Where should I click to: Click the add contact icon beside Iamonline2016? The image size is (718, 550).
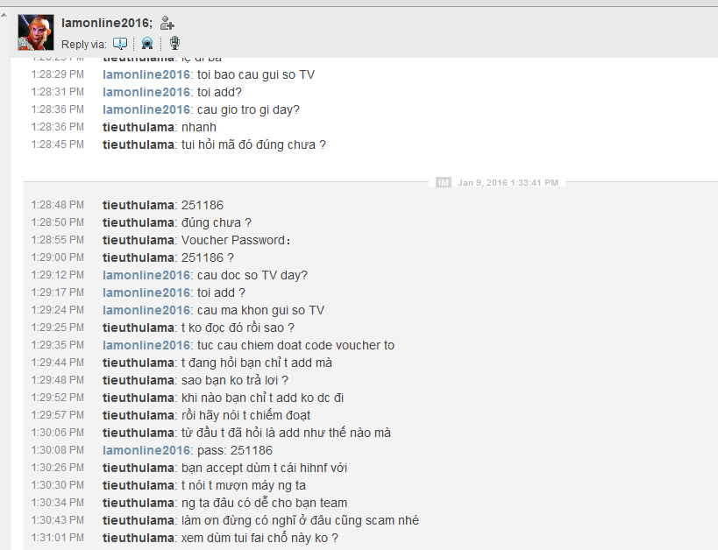[x=167, y=23]
